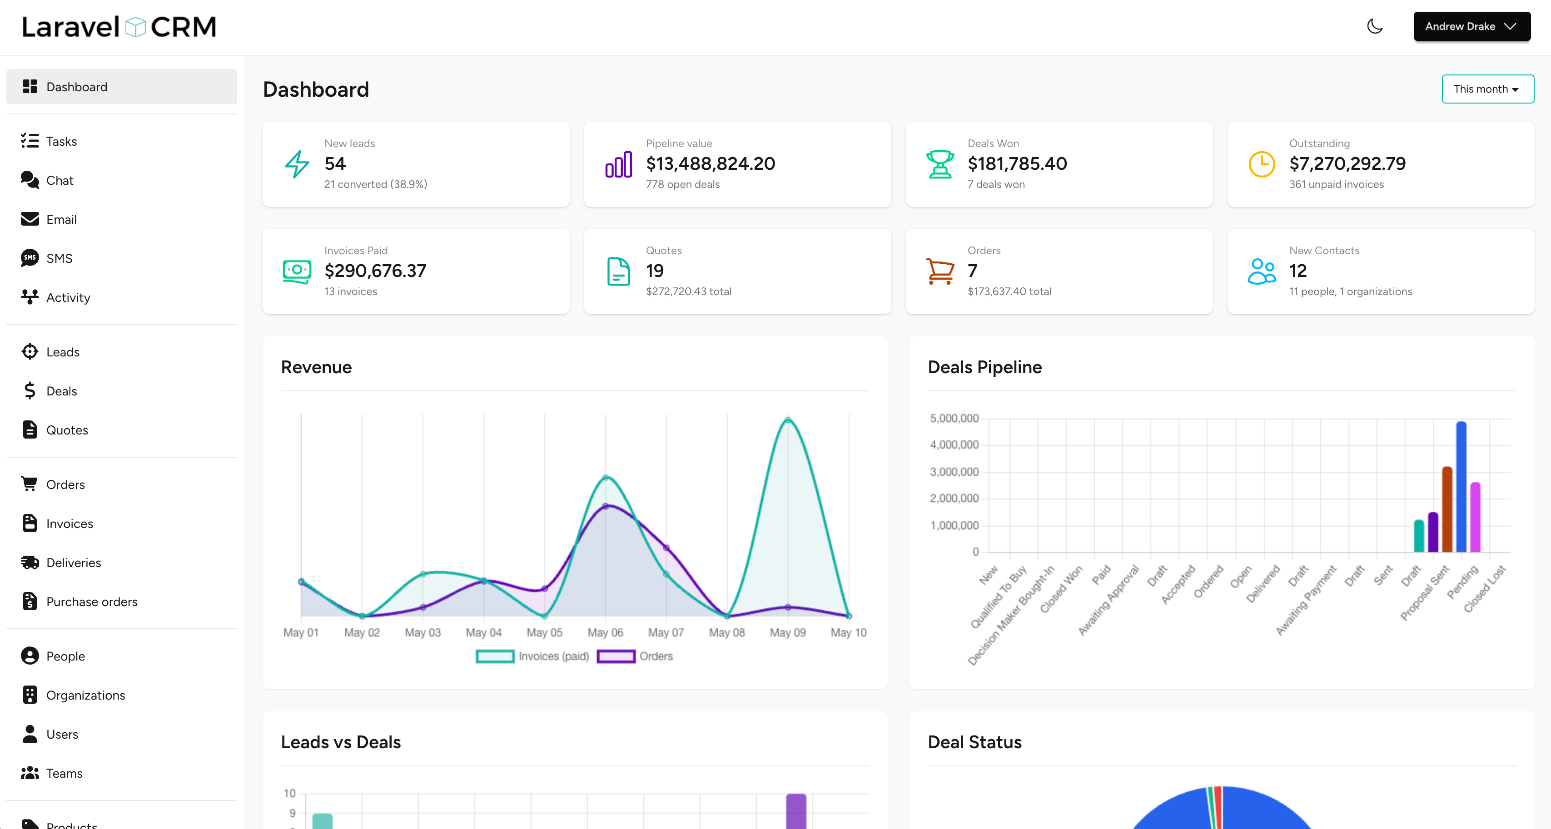Click the bar chart icon on Pipeline value card
The image size is (1551, 829).
pos(618,164)
